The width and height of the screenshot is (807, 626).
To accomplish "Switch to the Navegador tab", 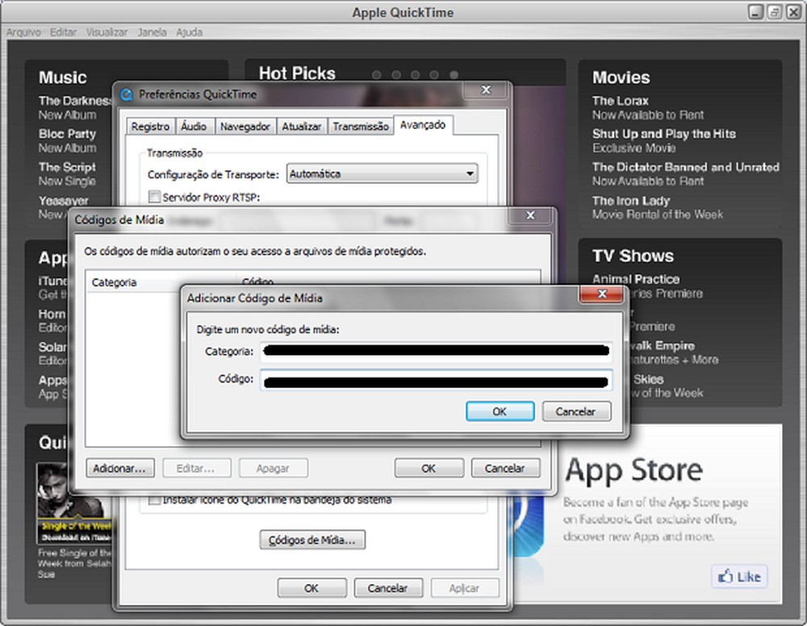I will click(x=245, y=125).
